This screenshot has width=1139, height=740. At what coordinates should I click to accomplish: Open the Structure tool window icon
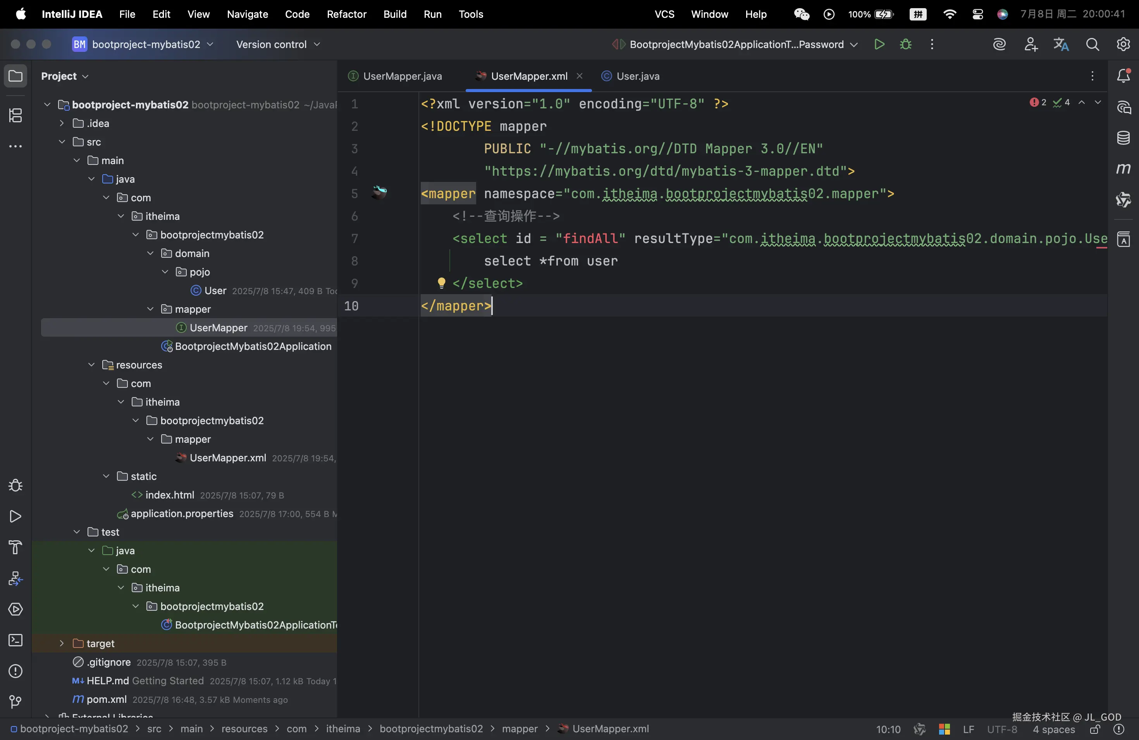15,115
